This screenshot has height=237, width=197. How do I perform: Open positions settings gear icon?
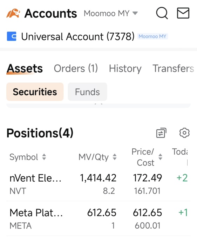184,133
